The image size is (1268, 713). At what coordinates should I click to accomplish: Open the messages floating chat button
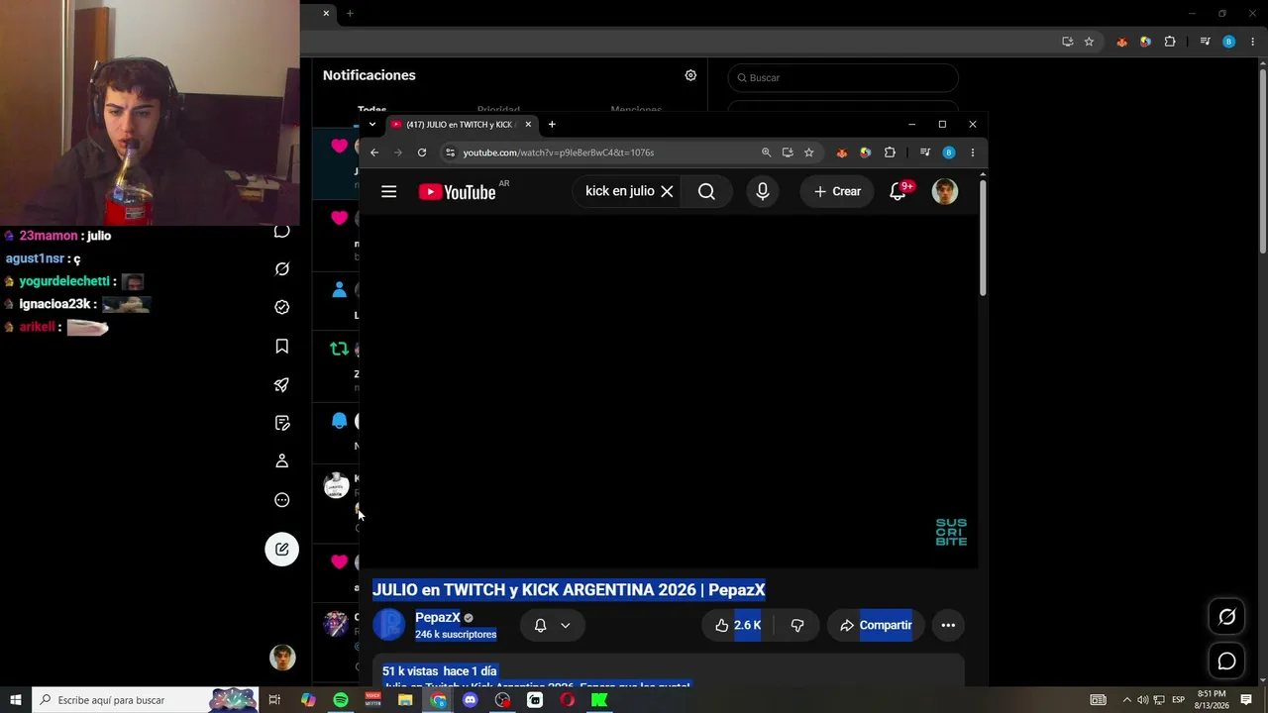click(1226, 661)
